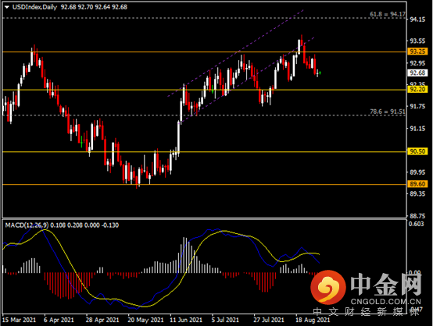Click the 15 Mar 2021 date marker
This screenshot has width=433, height=326.
point(19,320)
